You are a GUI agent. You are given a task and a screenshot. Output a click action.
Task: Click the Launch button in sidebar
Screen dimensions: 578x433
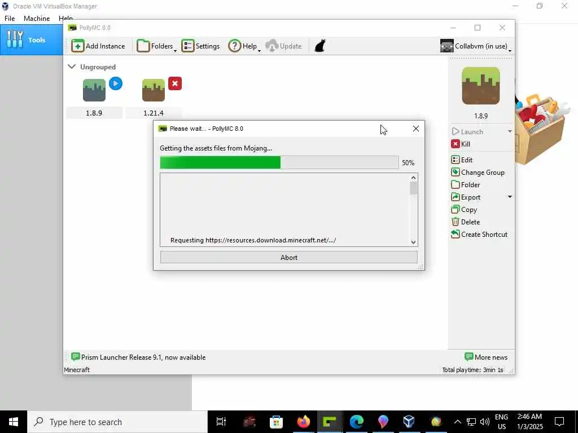467,131
